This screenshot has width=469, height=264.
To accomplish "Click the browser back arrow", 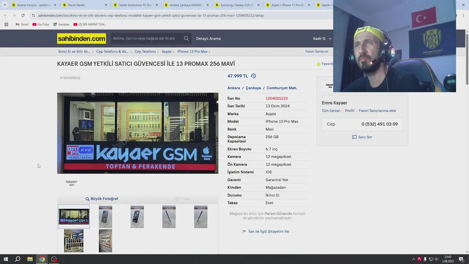I will pyautogui.click(x=5, y=15).
